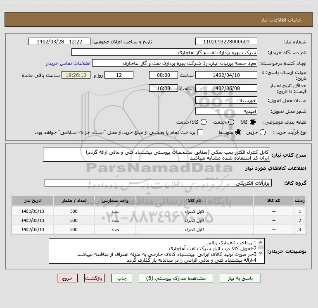
Task: Click the بازگشت back button
Action: click(x=95, y=278)
